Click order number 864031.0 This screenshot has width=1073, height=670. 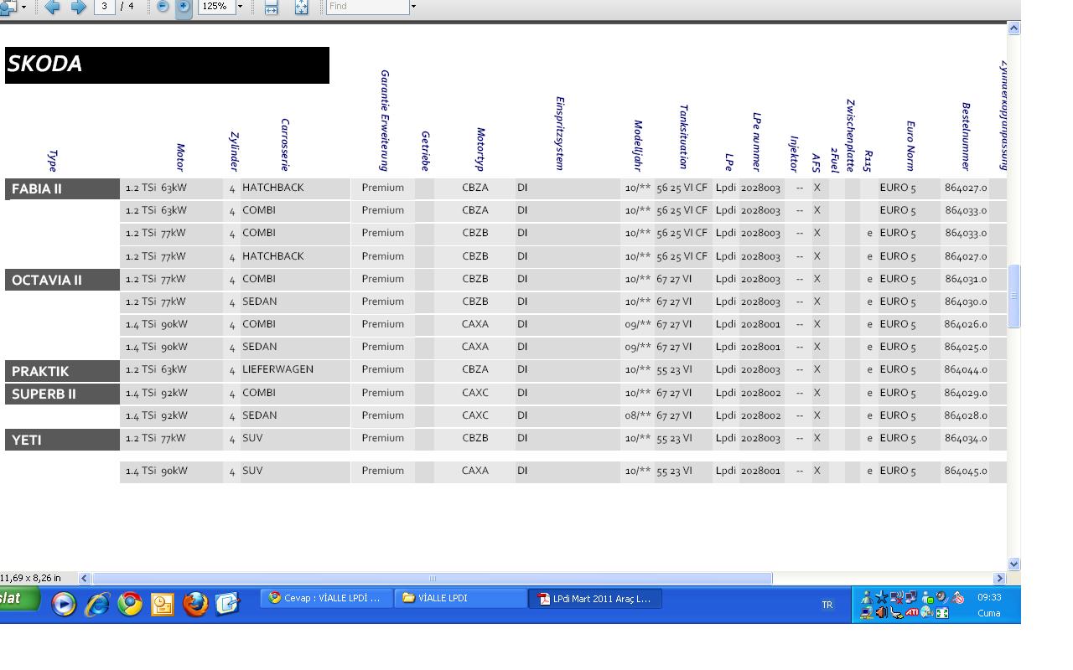click(966, 279)
